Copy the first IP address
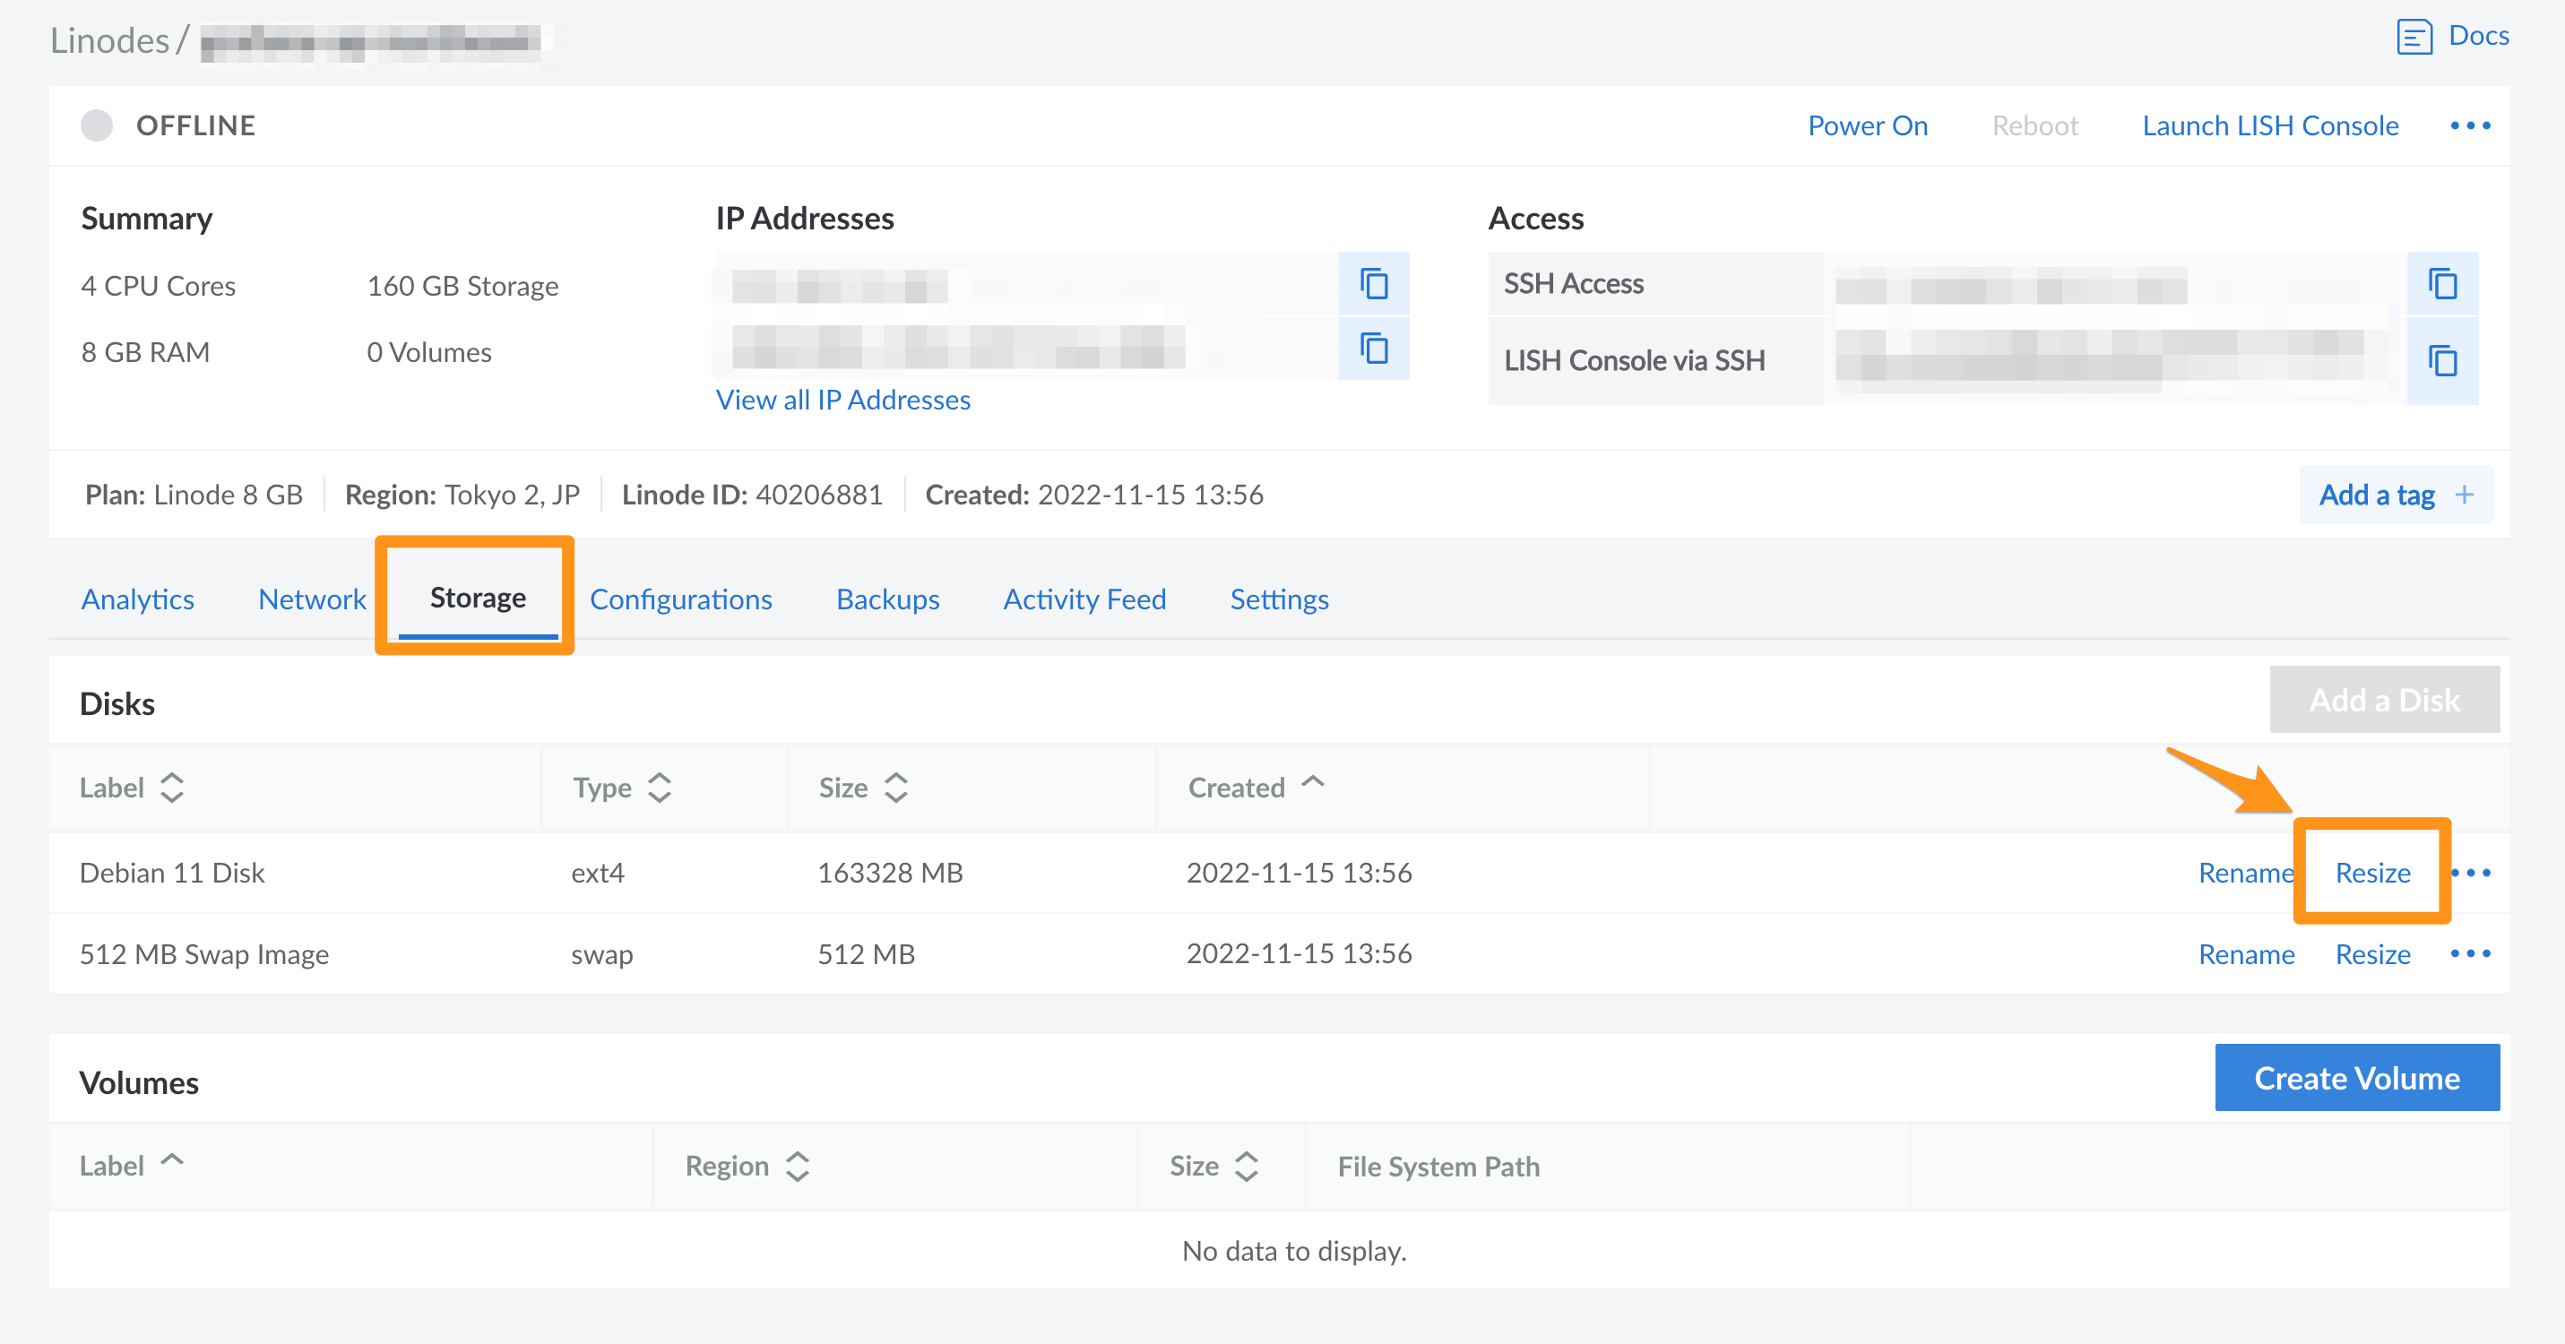Screen dimensions: 2565x1344 coord(1373,285)
